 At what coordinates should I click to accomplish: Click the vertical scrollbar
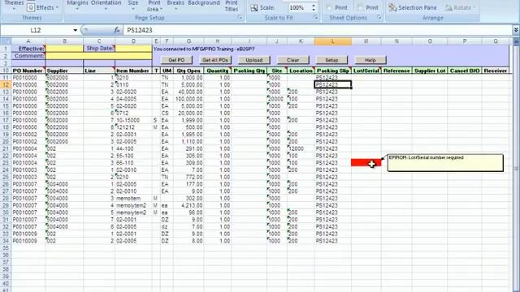click(517, 169)
